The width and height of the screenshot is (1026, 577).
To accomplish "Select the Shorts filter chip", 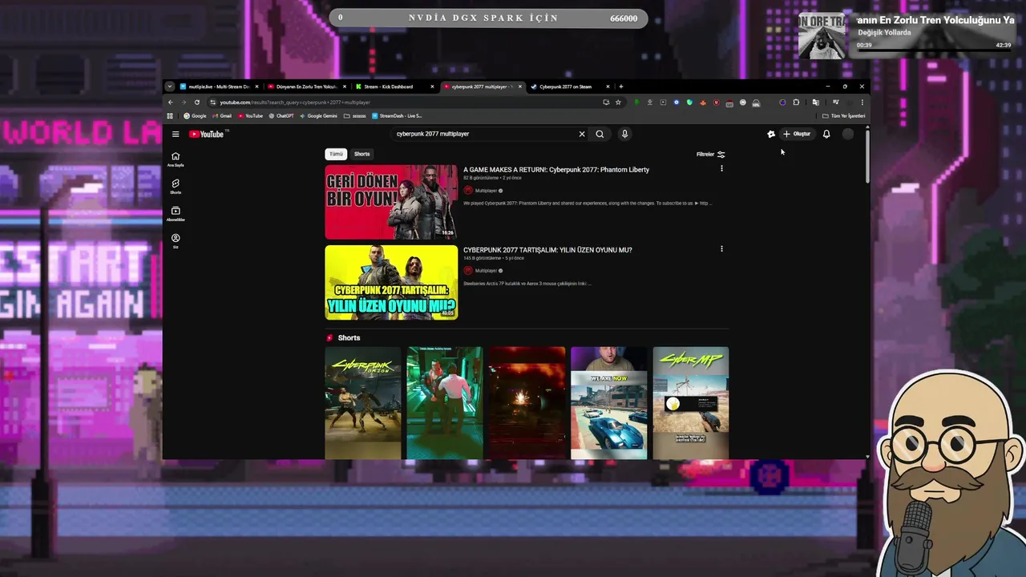I will [362, 154].
